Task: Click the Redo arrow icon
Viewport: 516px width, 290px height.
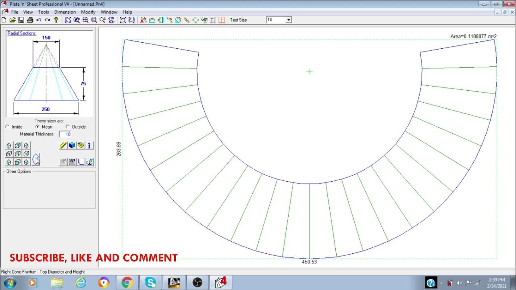Action: tap(48, 20)
